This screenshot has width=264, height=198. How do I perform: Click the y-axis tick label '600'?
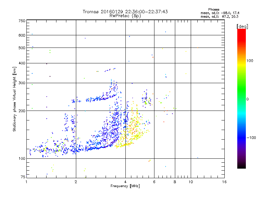coord(22,35)
